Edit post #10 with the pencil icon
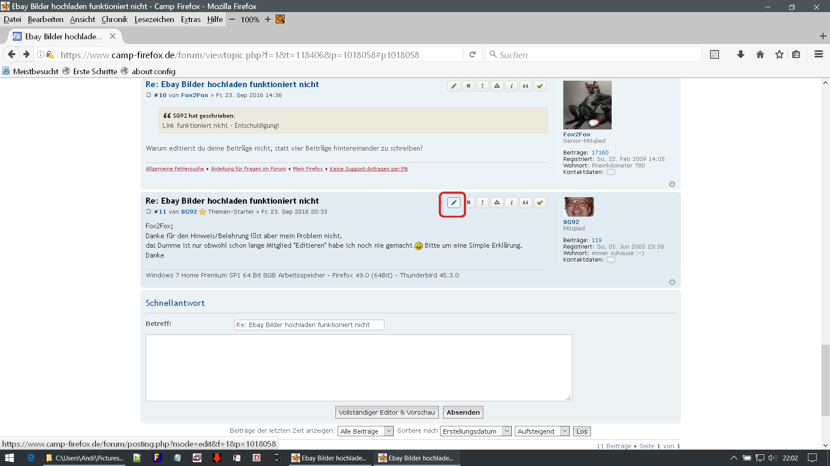Image resolution: width=830 pixels, height=466 pixels. (453, 86)
